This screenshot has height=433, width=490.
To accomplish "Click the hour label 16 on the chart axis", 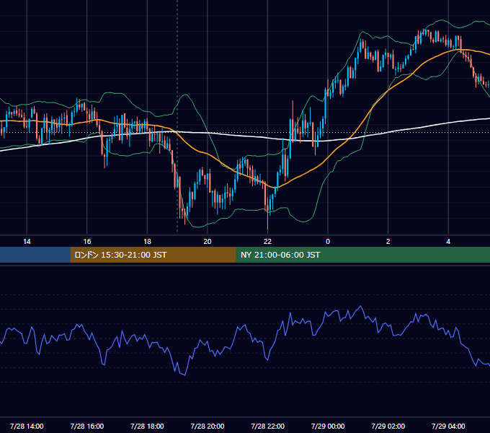I will pos(87,242).
